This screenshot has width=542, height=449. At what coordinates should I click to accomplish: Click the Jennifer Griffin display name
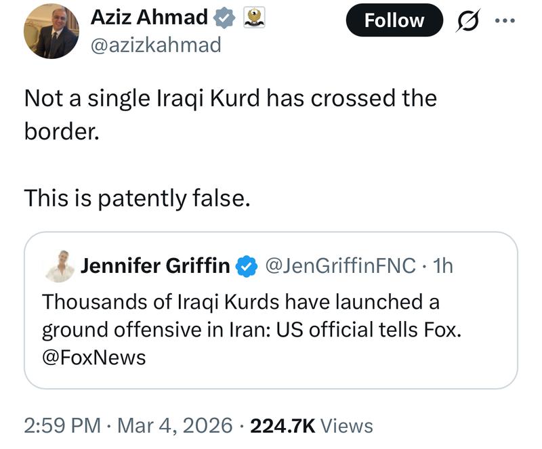coord(155,265)
